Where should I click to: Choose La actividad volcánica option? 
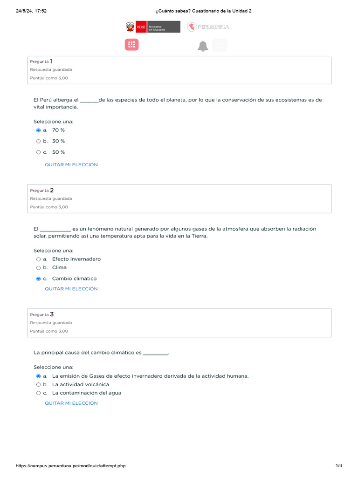(39, 385)
